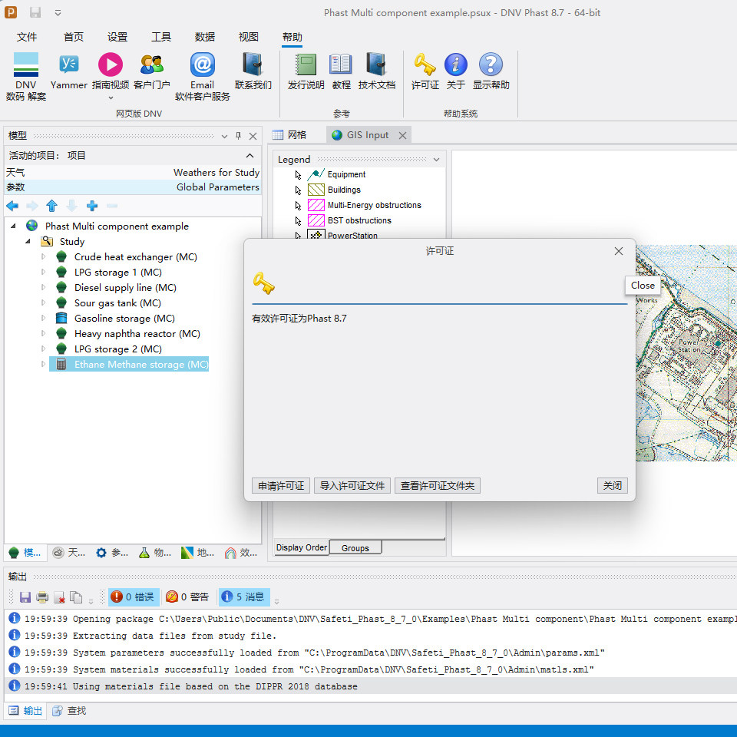This screenshot has width=737, height=737.
Task: Click save icon in output toolbar
Action: click(x=25, y=597)
